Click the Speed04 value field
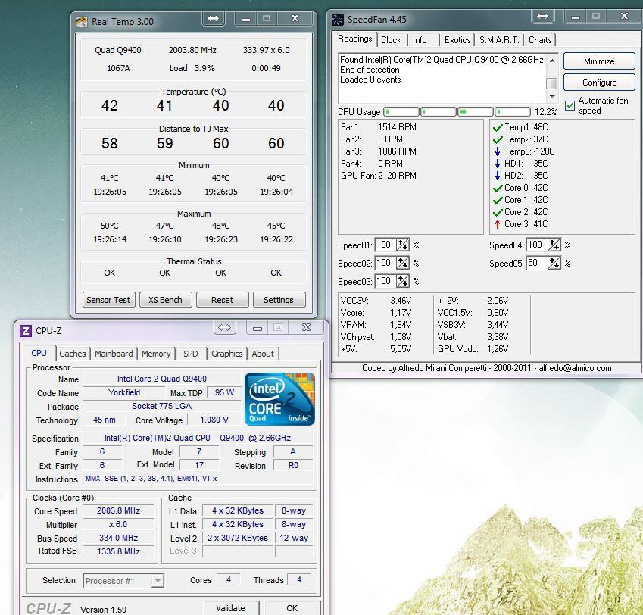Viewport: 643px width, 615px height. tap(537, 245)
